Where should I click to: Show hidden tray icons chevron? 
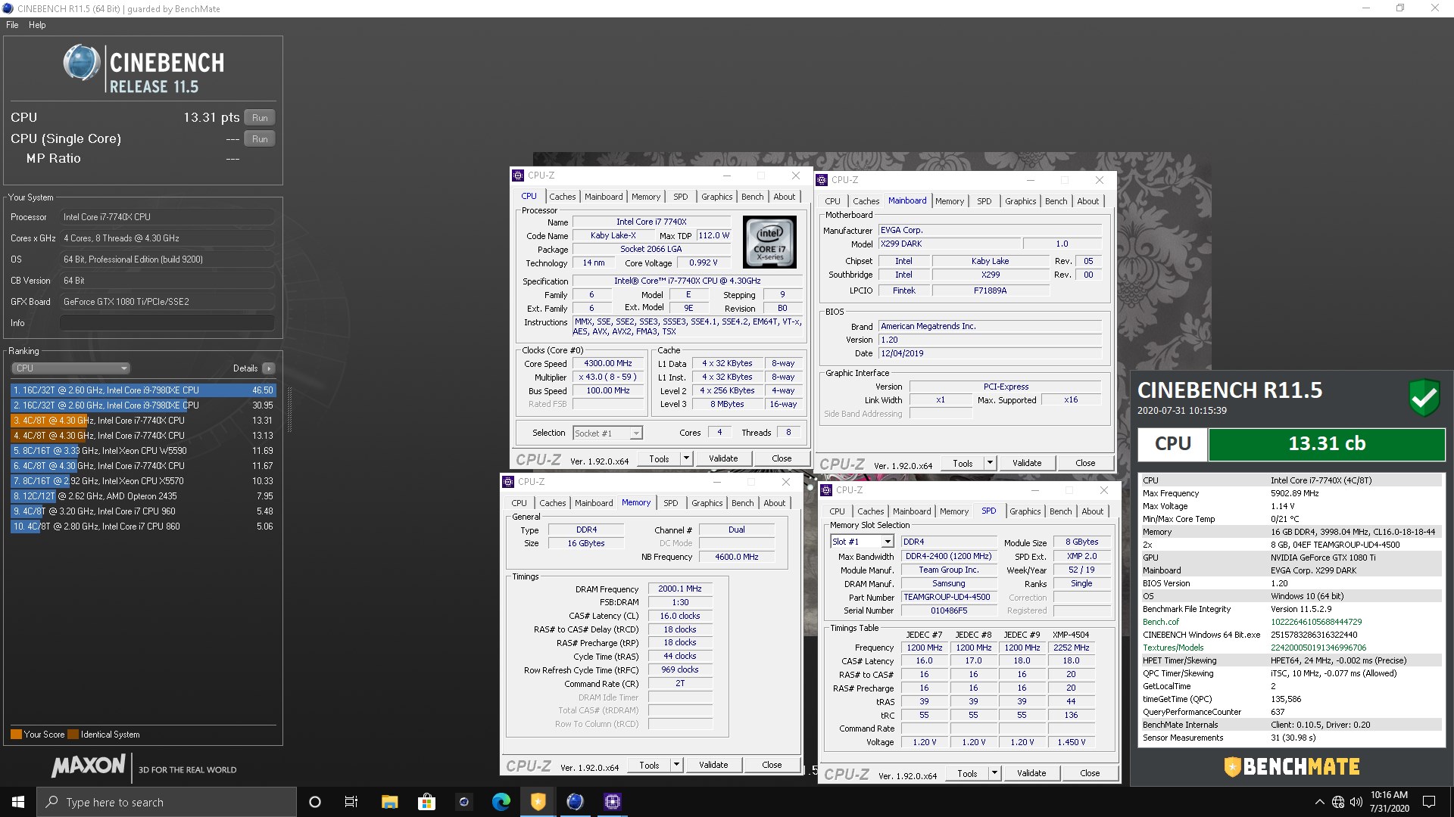[1319, 802]
